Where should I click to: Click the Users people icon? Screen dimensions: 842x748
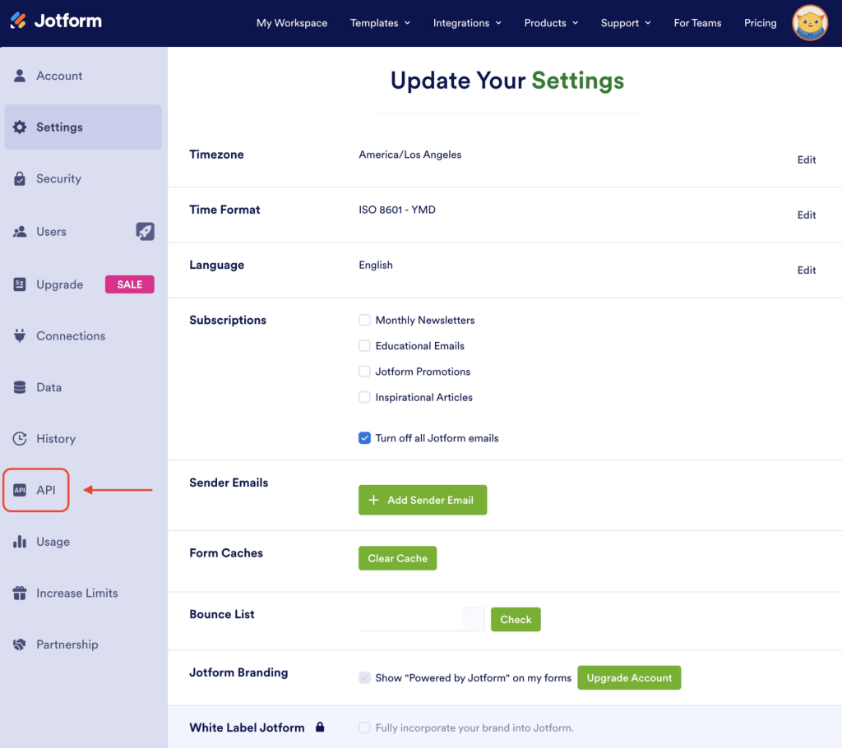[20, 232]
